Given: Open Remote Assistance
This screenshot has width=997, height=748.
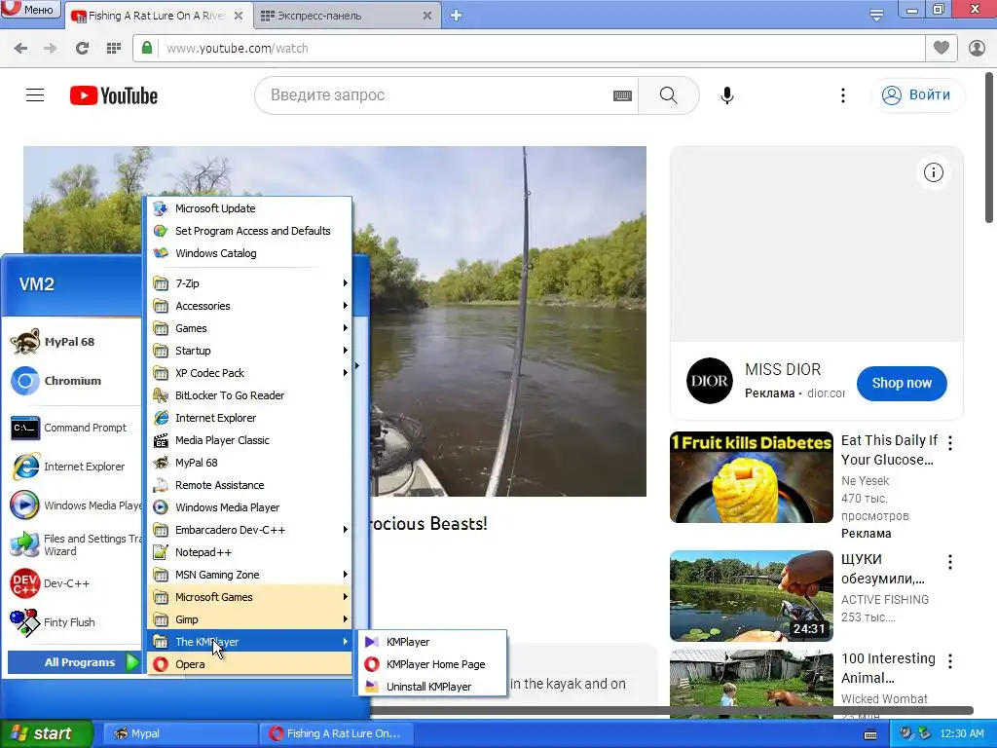Looking at the screenshot, I should point(249,485).
